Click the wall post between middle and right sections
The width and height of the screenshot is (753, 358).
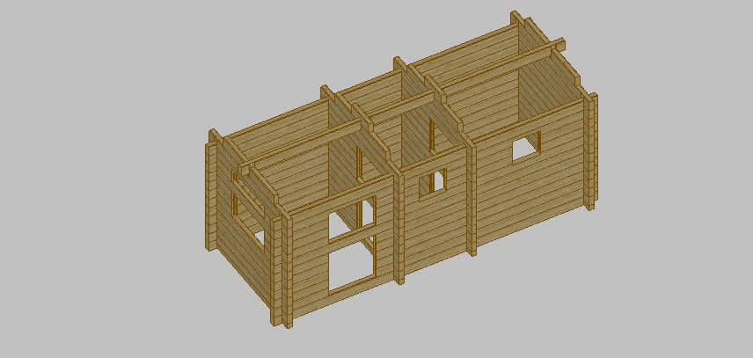pyautogui.click(x=472, y=198)
